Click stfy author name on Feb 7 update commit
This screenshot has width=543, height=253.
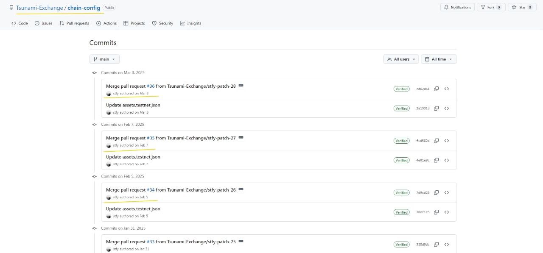click(x=115, y=164)
